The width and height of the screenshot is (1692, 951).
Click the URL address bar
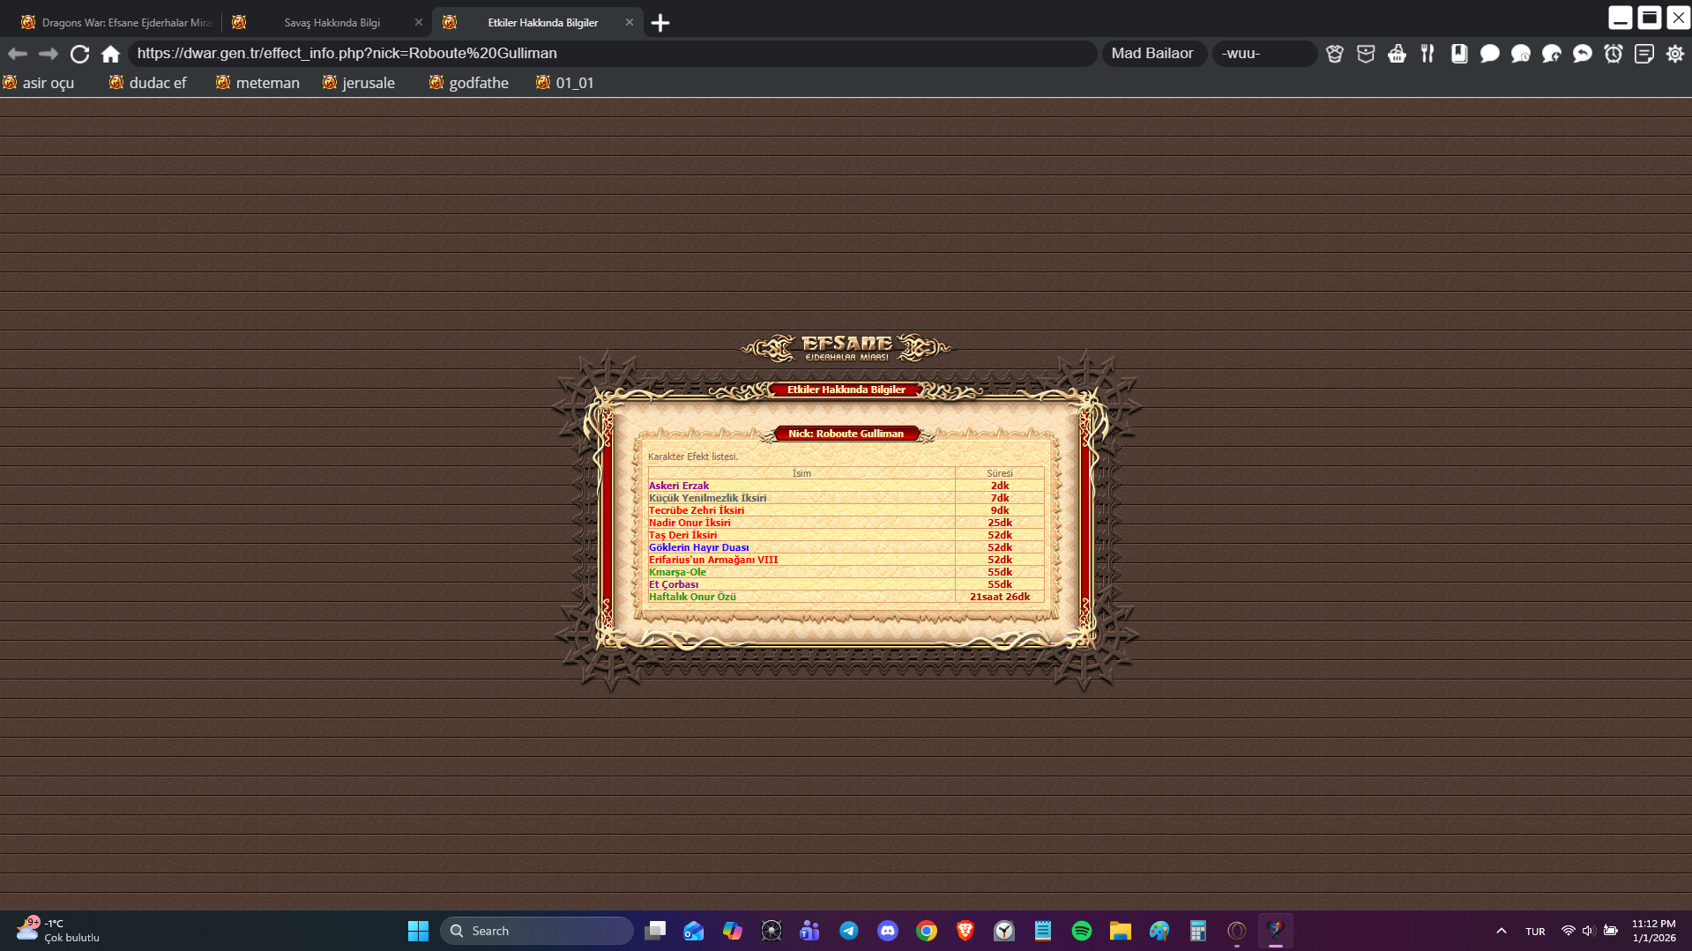coord(613,54)
